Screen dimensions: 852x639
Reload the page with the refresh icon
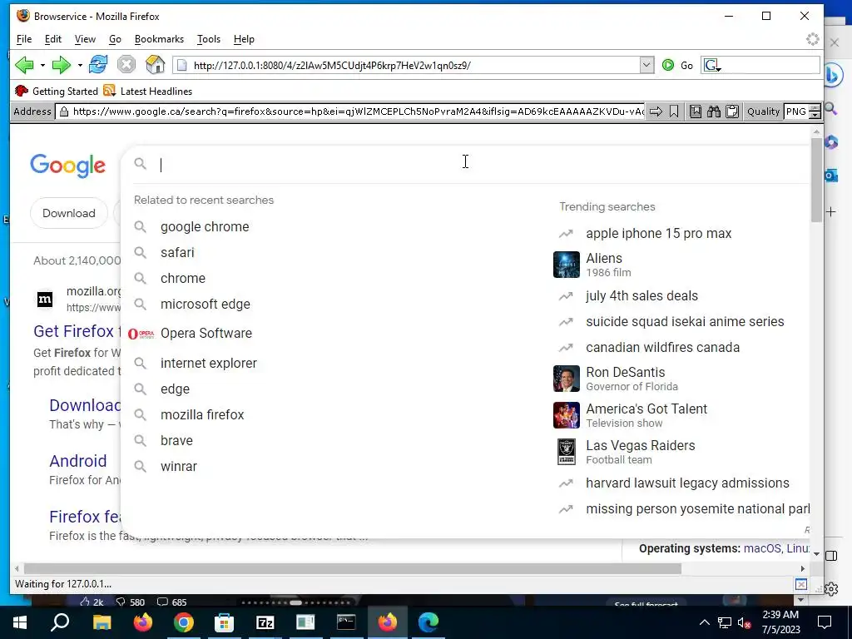click(98, 65)
